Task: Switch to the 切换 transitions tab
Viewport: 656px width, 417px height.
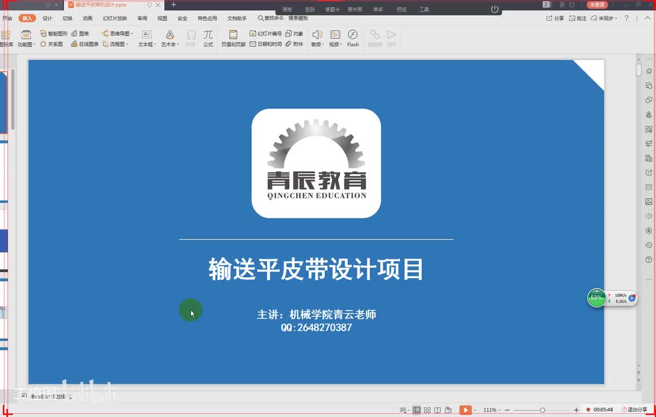Action: pos(67,18)
